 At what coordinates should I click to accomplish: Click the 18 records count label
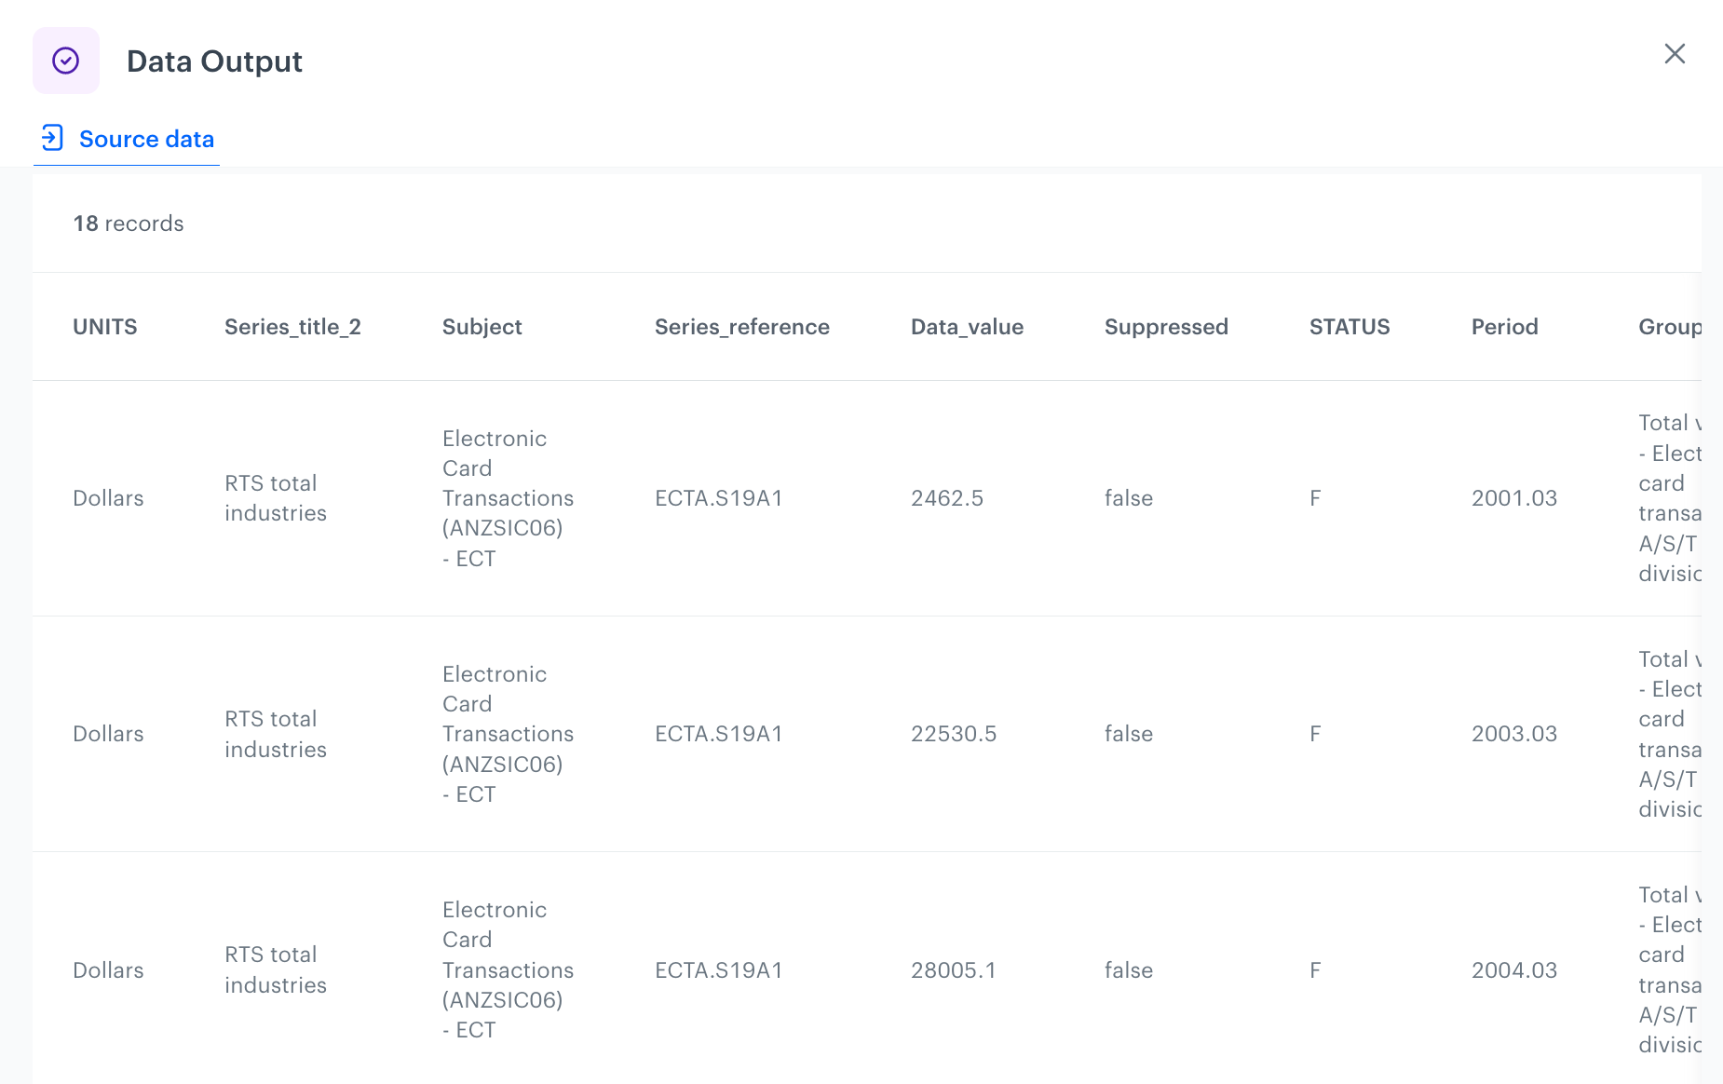point(129,224)
